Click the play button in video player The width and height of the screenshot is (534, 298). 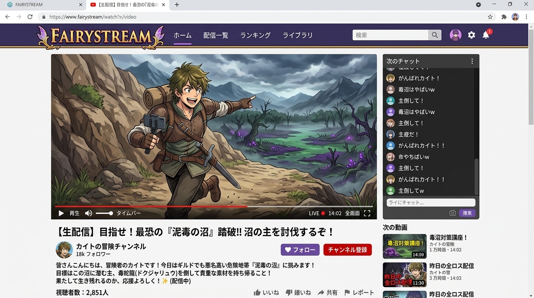(x=61, y=213)
